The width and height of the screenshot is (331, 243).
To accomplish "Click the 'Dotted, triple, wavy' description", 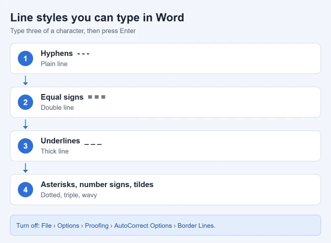I will click(x=69, y=195).
